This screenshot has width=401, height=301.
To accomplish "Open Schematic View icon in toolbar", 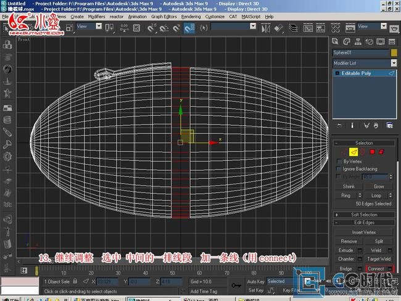I will click(x=320, y=28).
